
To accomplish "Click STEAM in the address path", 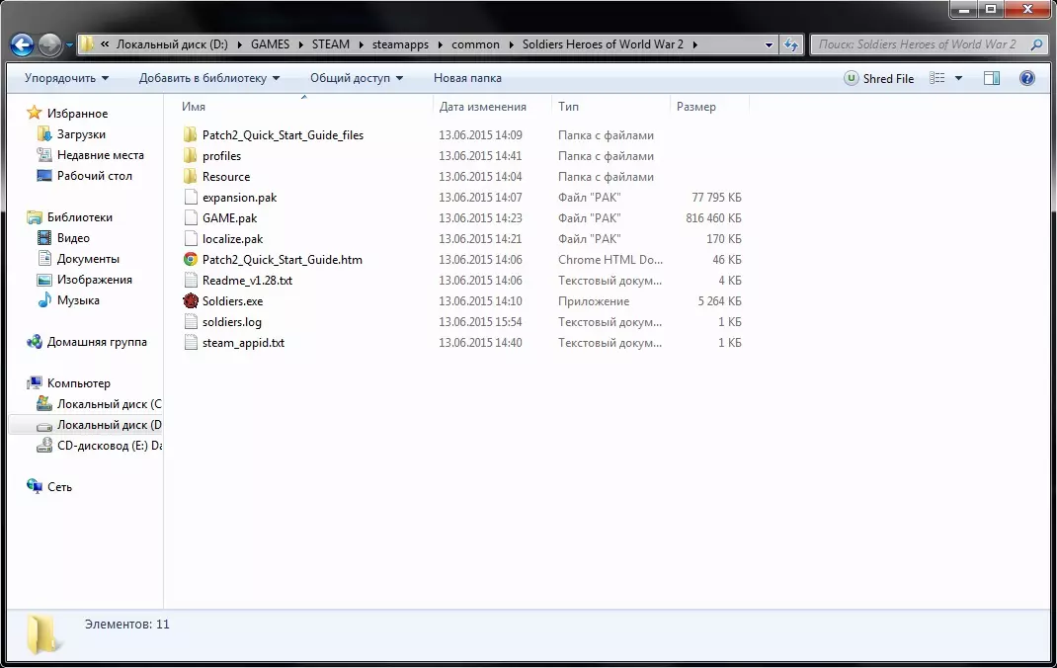I will pos(330,44).
